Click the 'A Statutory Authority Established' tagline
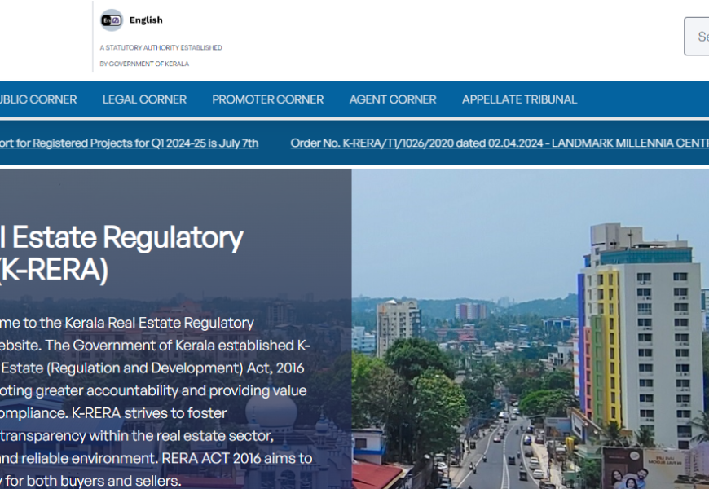Screen dimensions: 709x489 click(x=161, y=48)
